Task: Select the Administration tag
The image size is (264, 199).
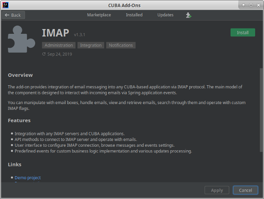Action: [59, 45]
